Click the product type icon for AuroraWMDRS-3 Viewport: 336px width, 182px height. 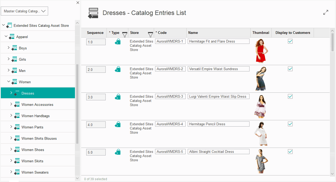pos(118,97)
